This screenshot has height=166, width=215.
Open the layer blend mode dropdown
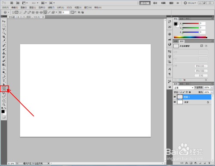184,88
